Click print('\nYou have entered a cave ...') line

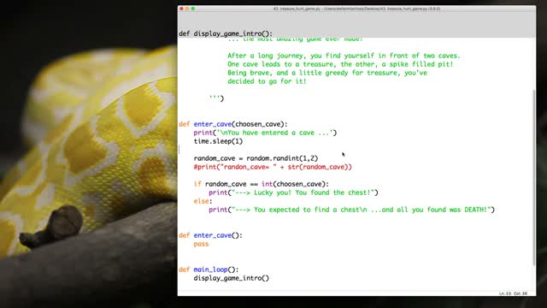265,133
